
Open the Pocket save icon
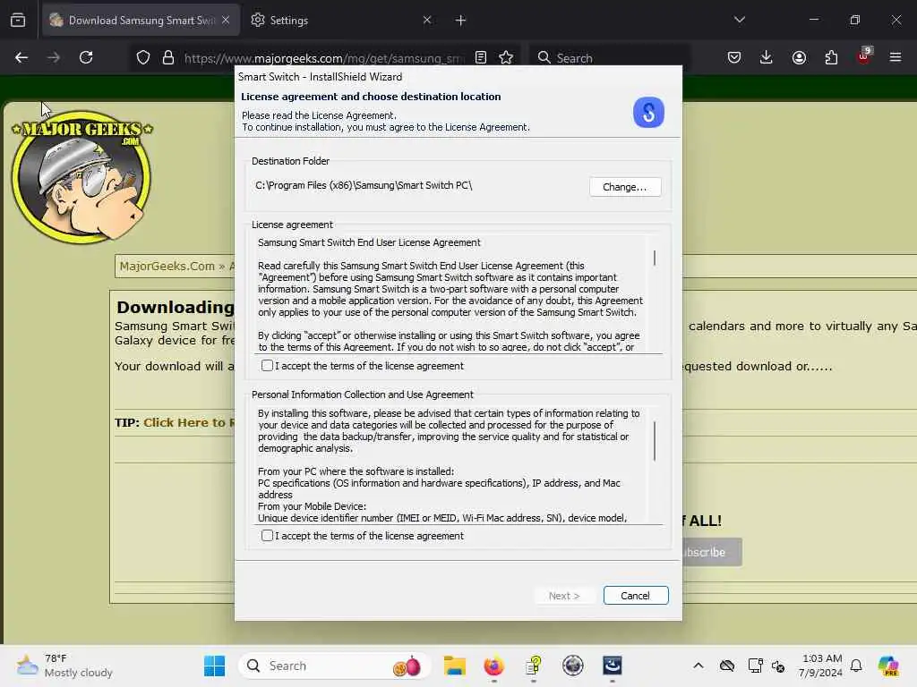click(x=734, y=57)
